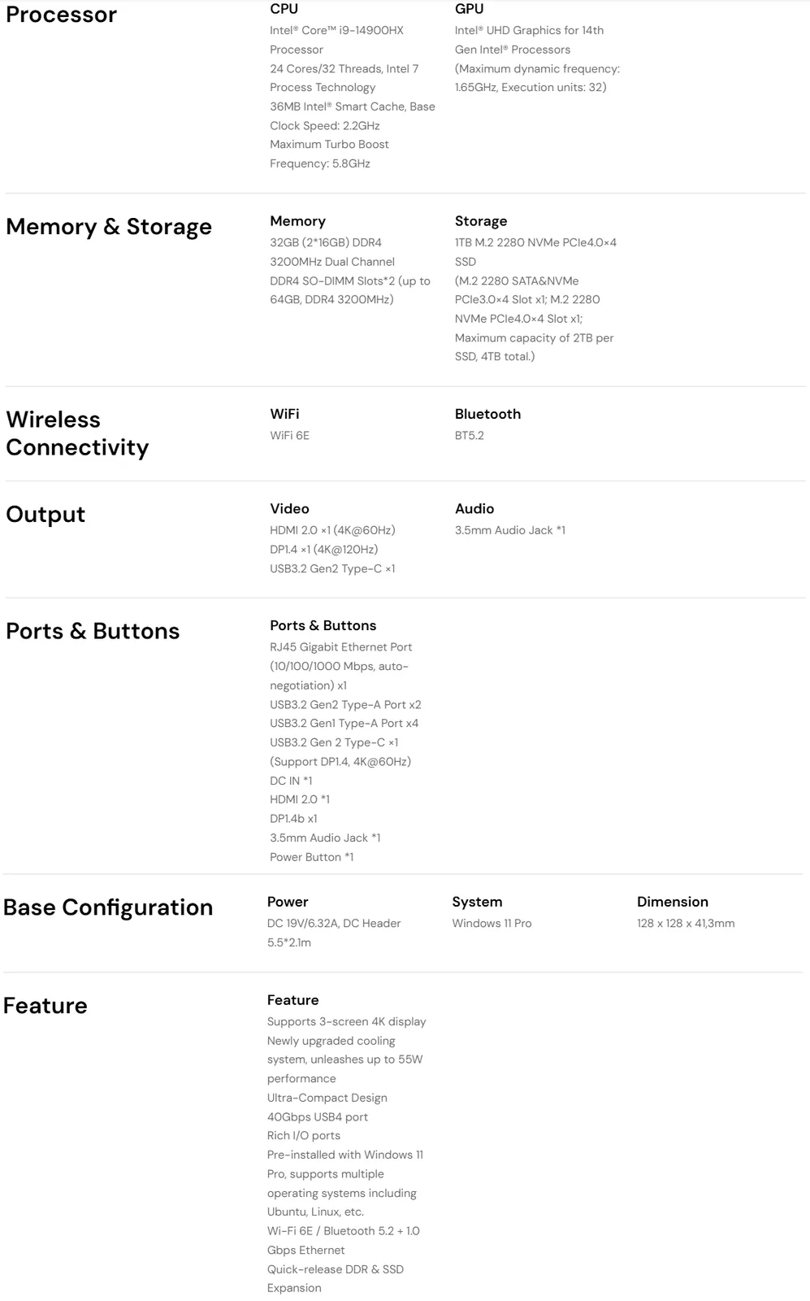810x1301 pixels.
Task: Click the Base Configuration heading
Action: (x=108, y=907)
